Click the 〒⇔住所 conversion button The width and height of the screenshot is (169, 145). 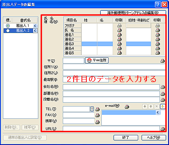click(97, 60)
